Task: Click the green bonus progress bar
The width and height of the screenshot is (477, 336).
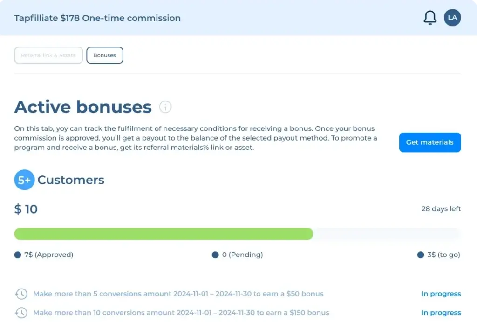Action: (x=163, y=234)
